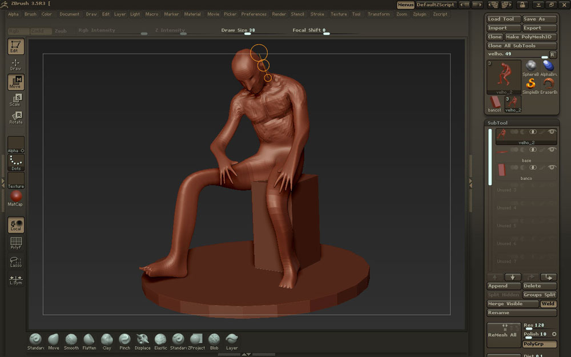This screenshot has height=357, width=571.
Task: Pick the Clay brush from bottom shelf
Action: [x=107, y=340]
